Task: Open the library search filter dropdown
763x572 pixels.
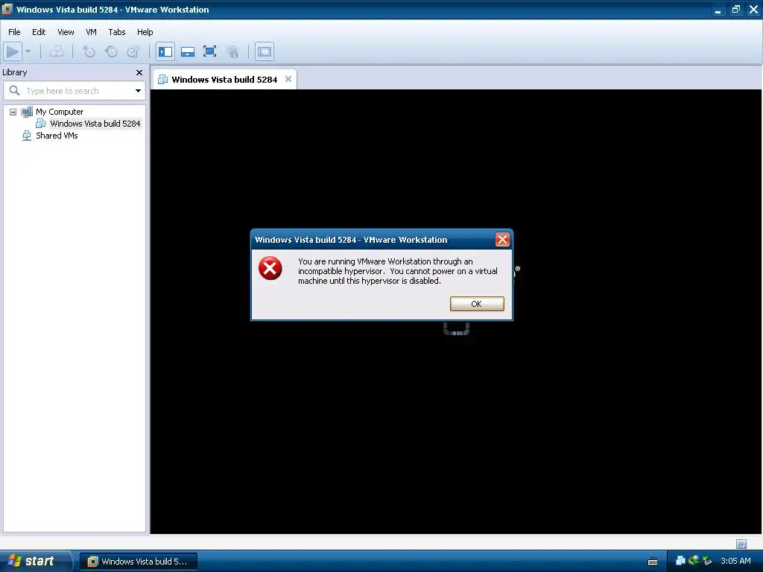Action: (138, 91)
